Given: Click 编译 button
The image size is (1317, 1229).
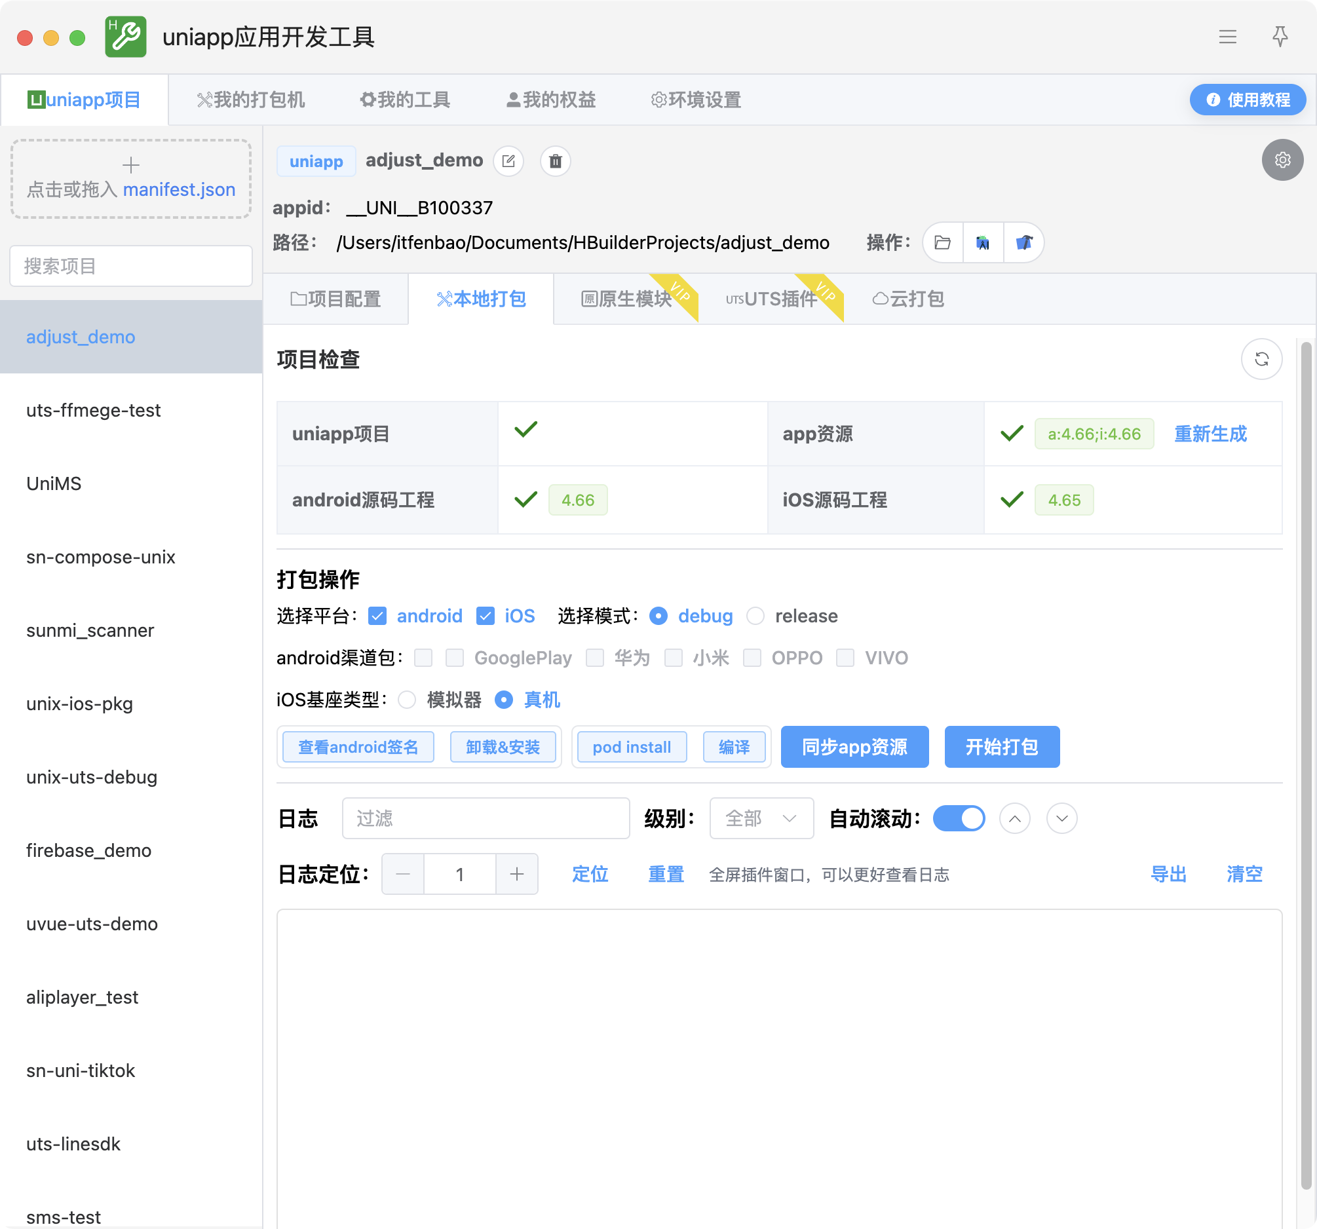Looking at the screenshot, I should coord(734,747).
